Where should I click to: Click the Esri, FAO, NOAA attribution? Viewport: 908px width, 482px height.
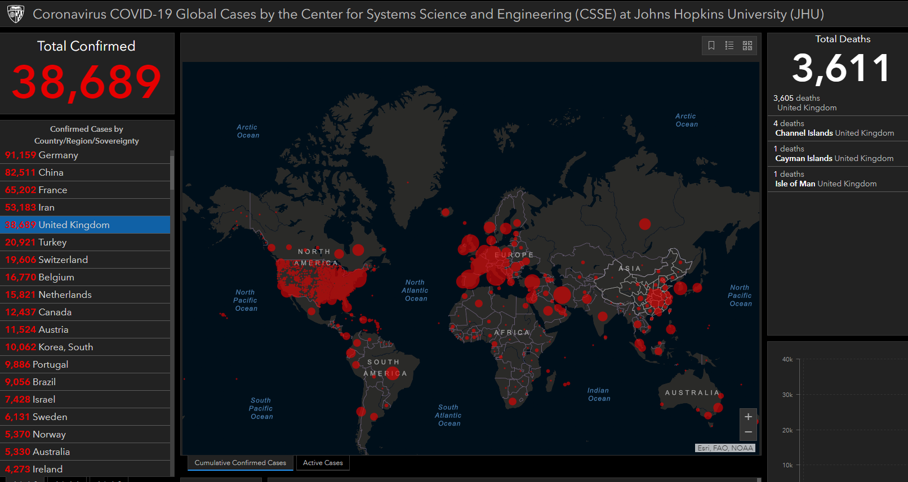coord(725,448)
